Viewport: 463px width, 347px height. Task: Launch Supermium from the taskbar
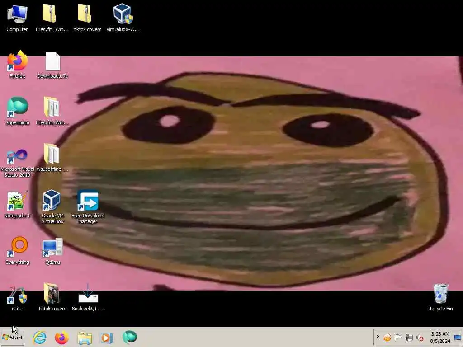pyautogui.click(x=129, y=337)
